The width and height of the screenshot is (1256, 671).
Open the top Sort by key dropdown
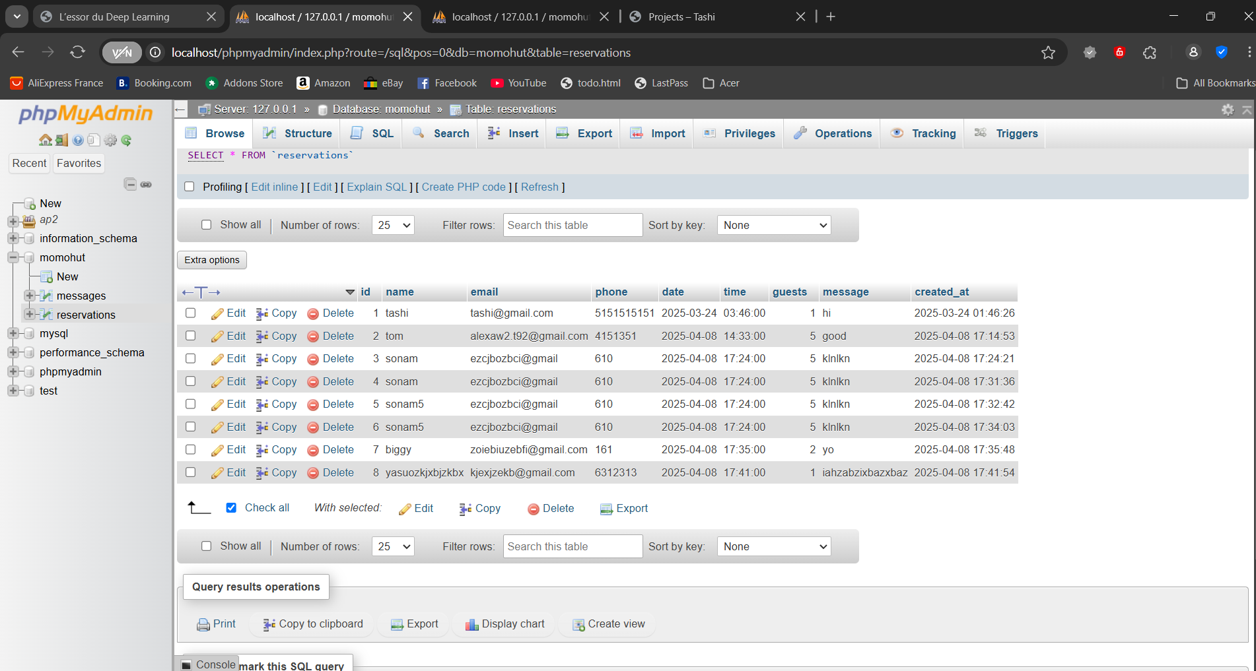click(x=773, y=226)
